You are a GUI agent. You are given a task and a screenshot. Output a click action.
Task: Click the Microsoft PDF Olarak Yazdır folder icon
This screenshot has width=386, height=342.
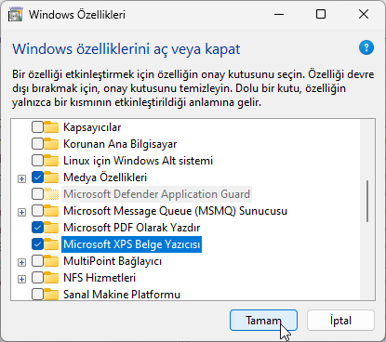[51, 228]
